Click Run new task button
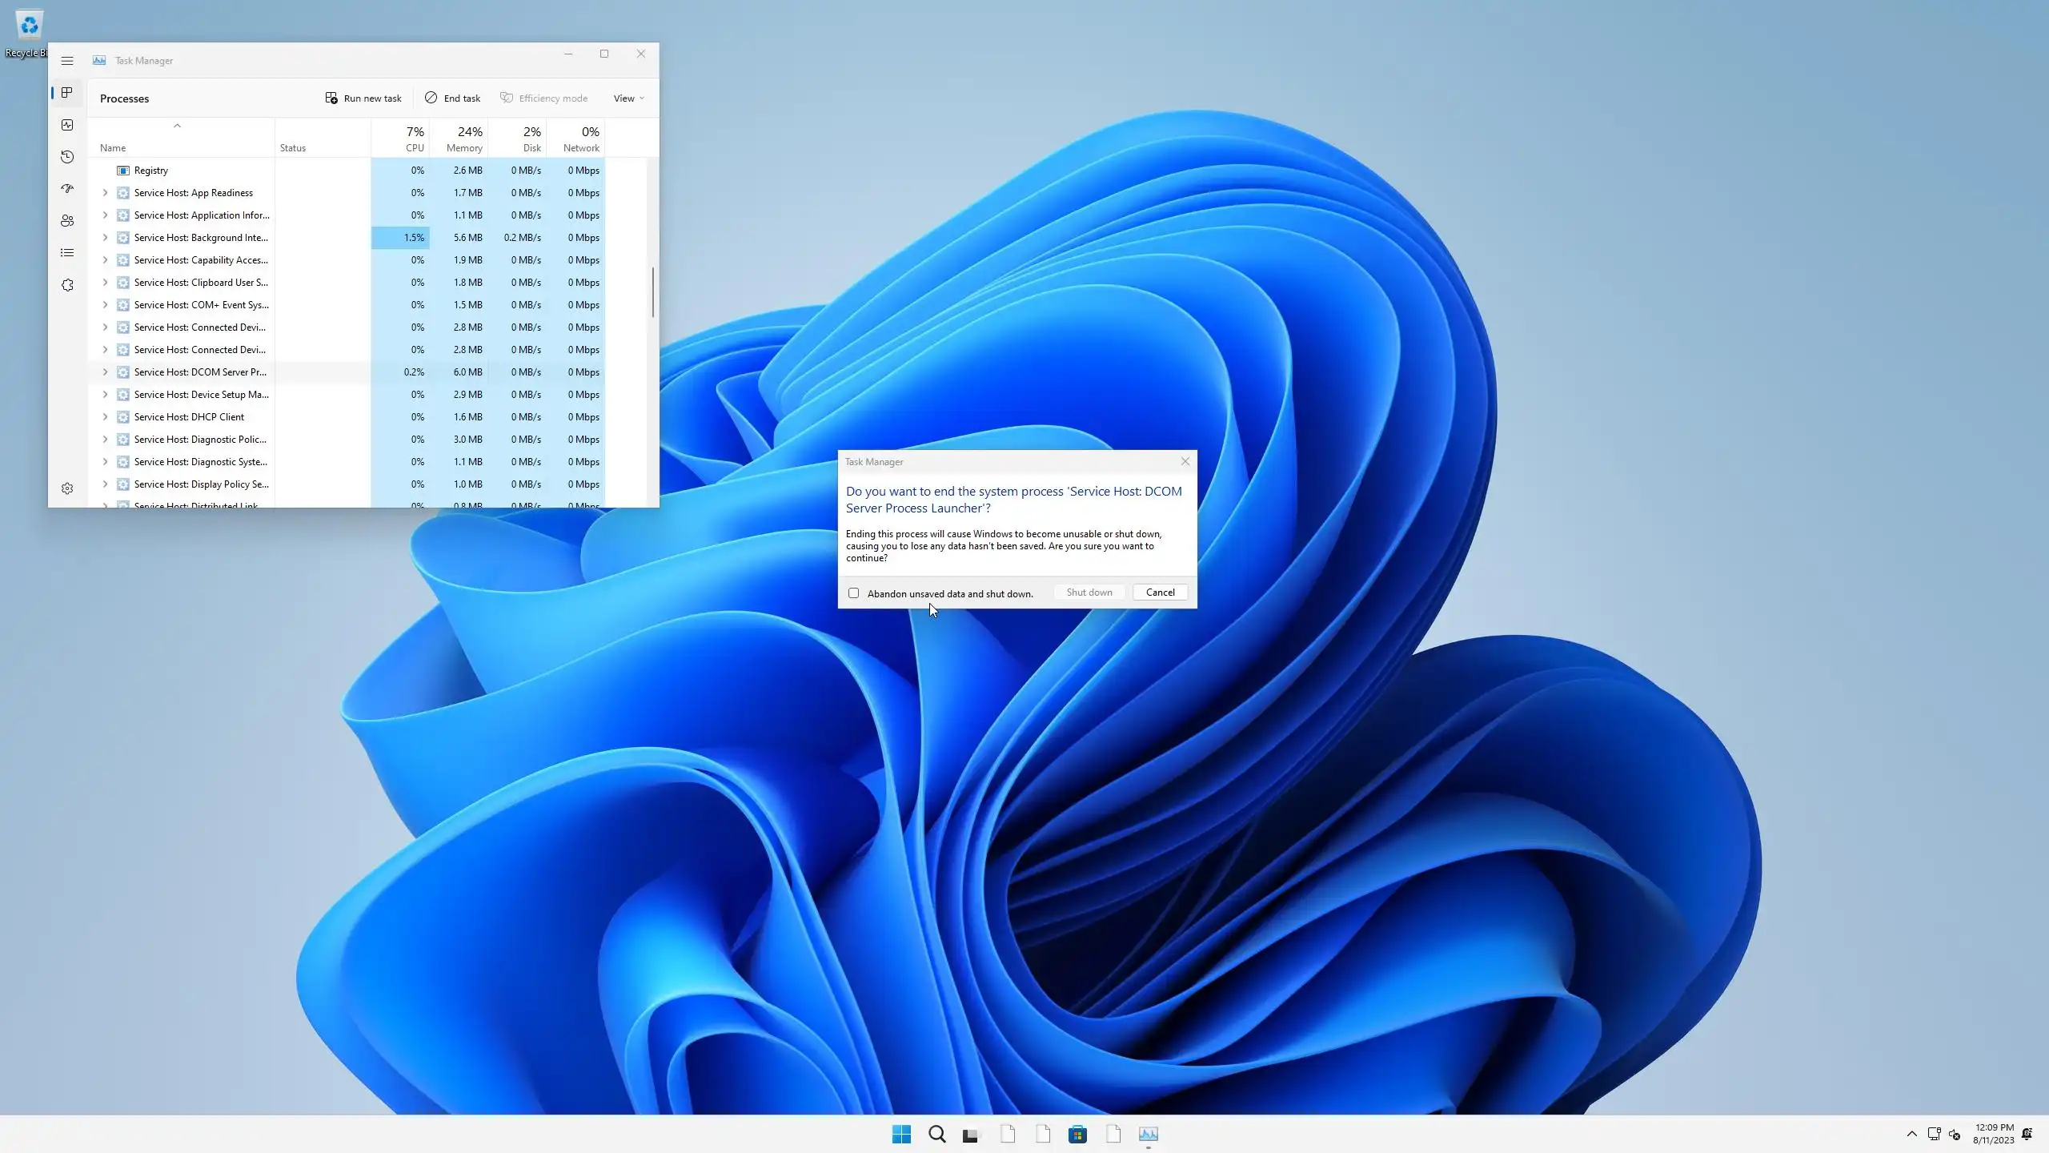The width and height of the screenshot is (2049, 1153). [x=363, y=98]
